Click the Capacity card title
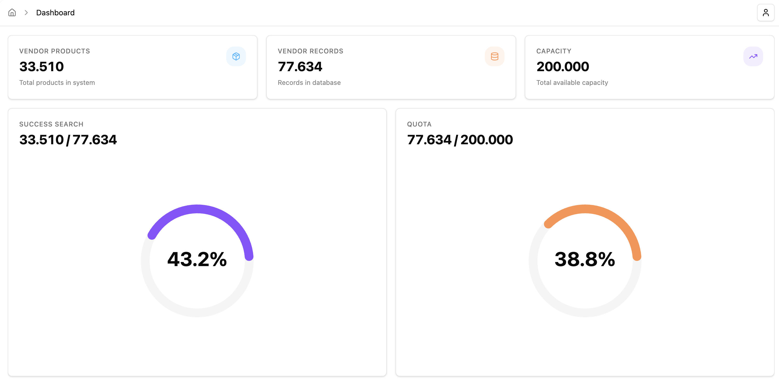779x380 pixels. 554,51
